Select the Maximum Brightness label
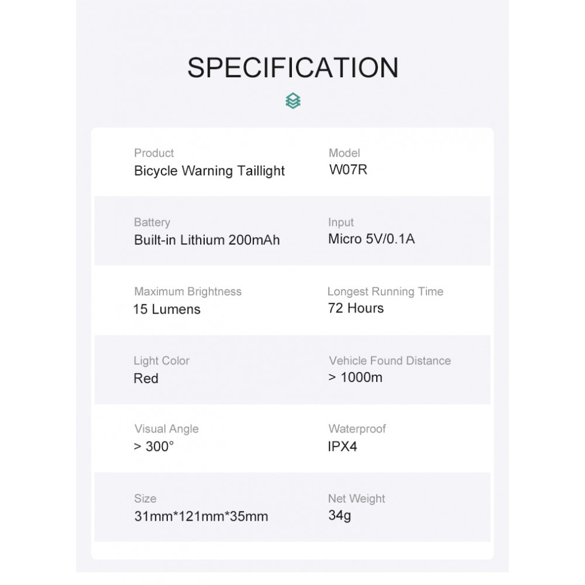The image size is (585, 585). [x=188, y=291]
